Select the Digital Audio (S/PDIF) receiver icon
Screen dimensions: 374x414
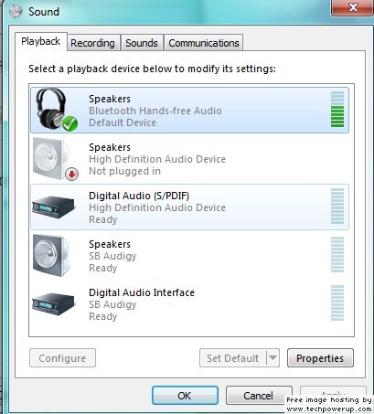click(53, 207)
